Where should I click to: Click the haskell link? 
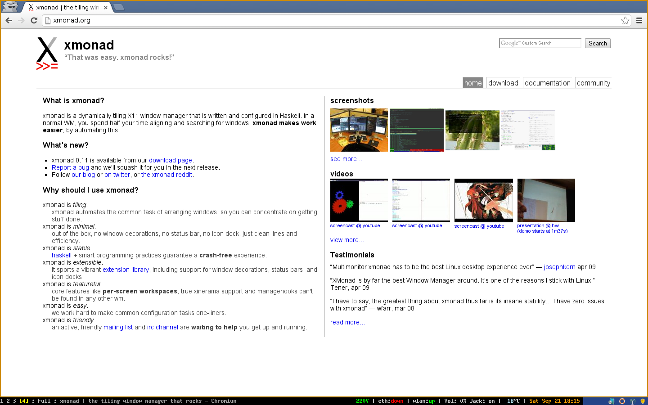click(62, 255)
